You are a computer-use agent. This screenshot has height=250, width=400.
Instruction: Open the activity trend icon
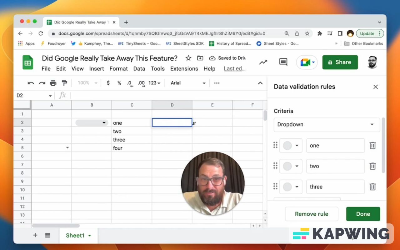click(x=263, y=62)
